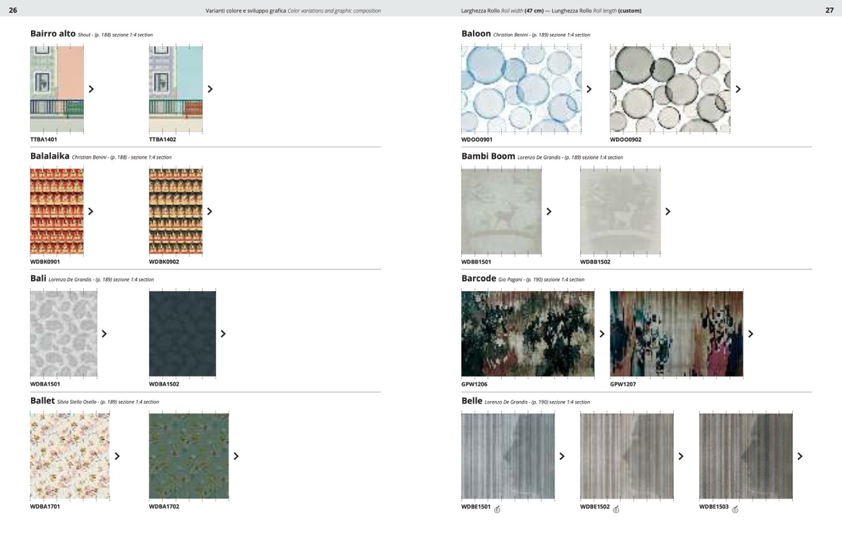Click the GPW1207 product code label

coord(623,384)
